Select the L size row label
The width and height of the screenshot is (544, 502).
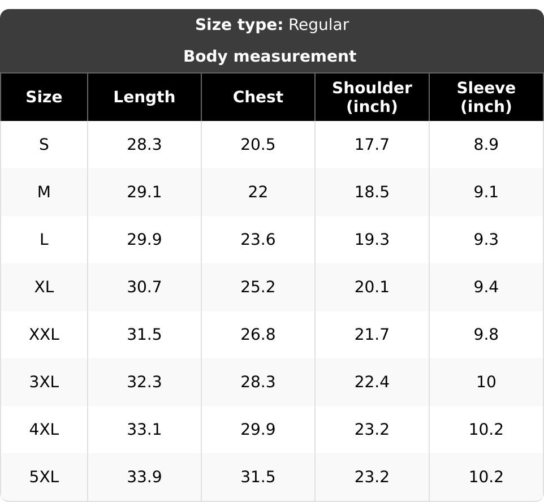44,239
